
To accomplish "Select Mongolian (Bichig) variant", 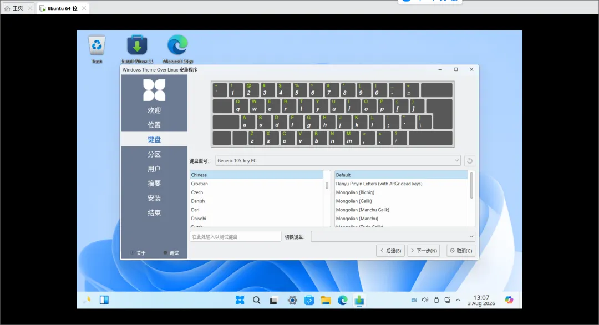I will pyautogui.click(x=401, y=192).
